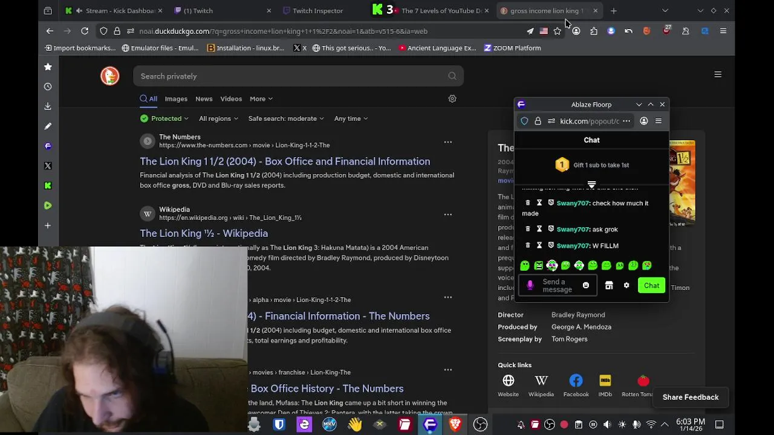Open options for the Wikipedia result

point(448,214)
